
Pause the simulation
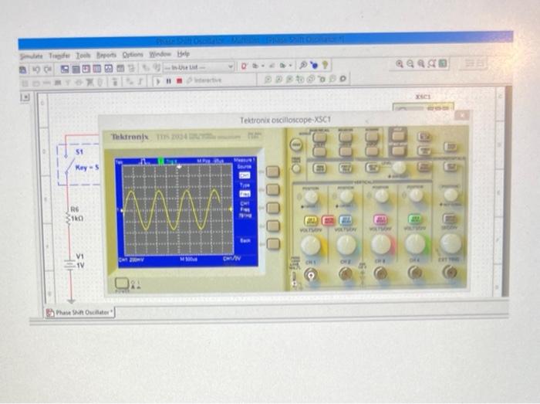click(x=169, y=81)
